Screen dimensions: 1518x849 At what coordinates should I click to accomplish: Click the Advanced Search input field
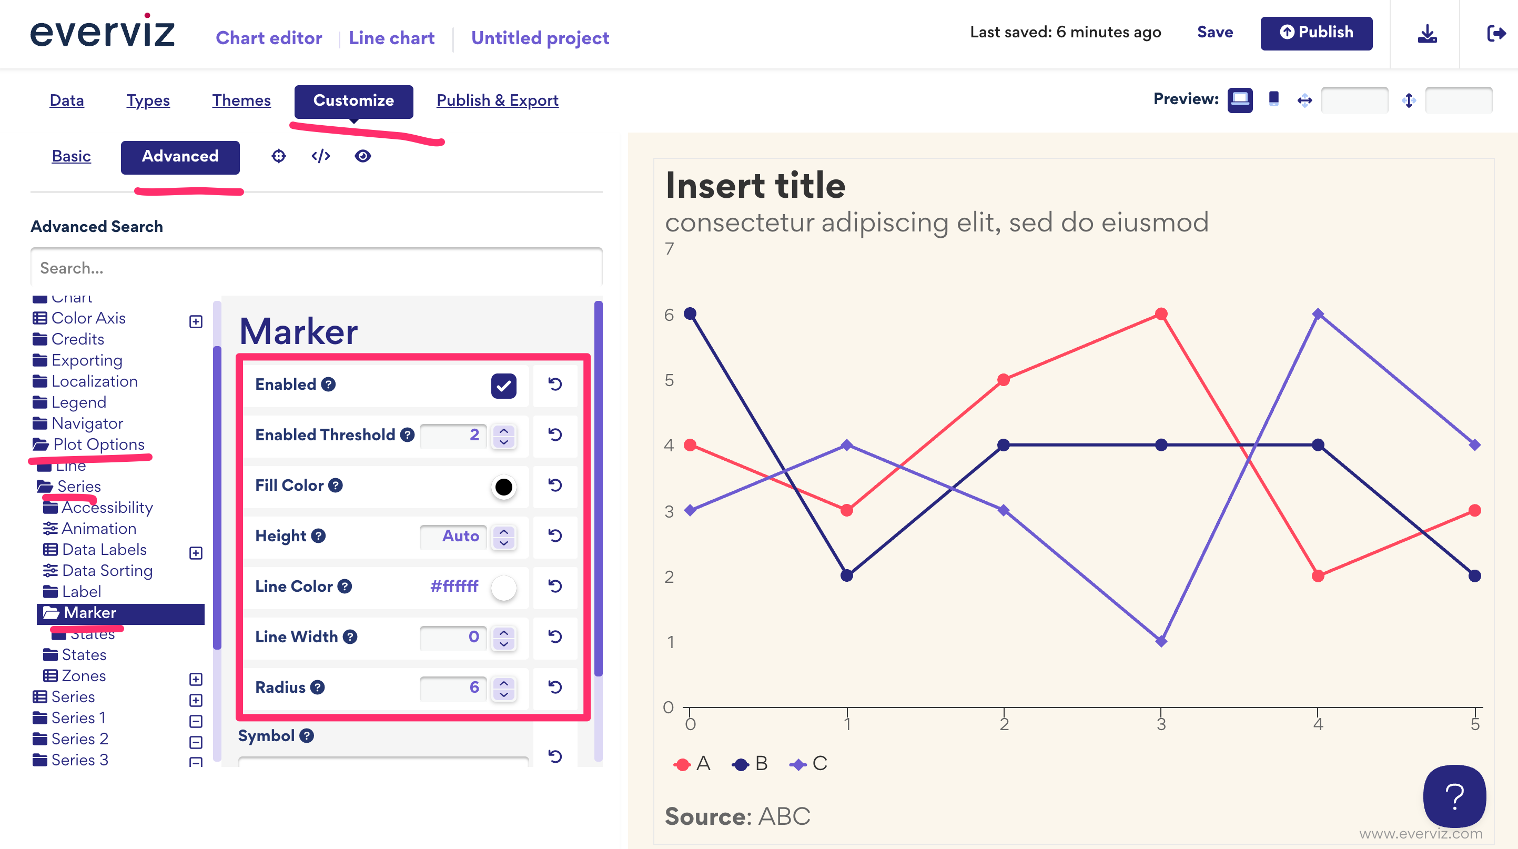pos(316,268)
